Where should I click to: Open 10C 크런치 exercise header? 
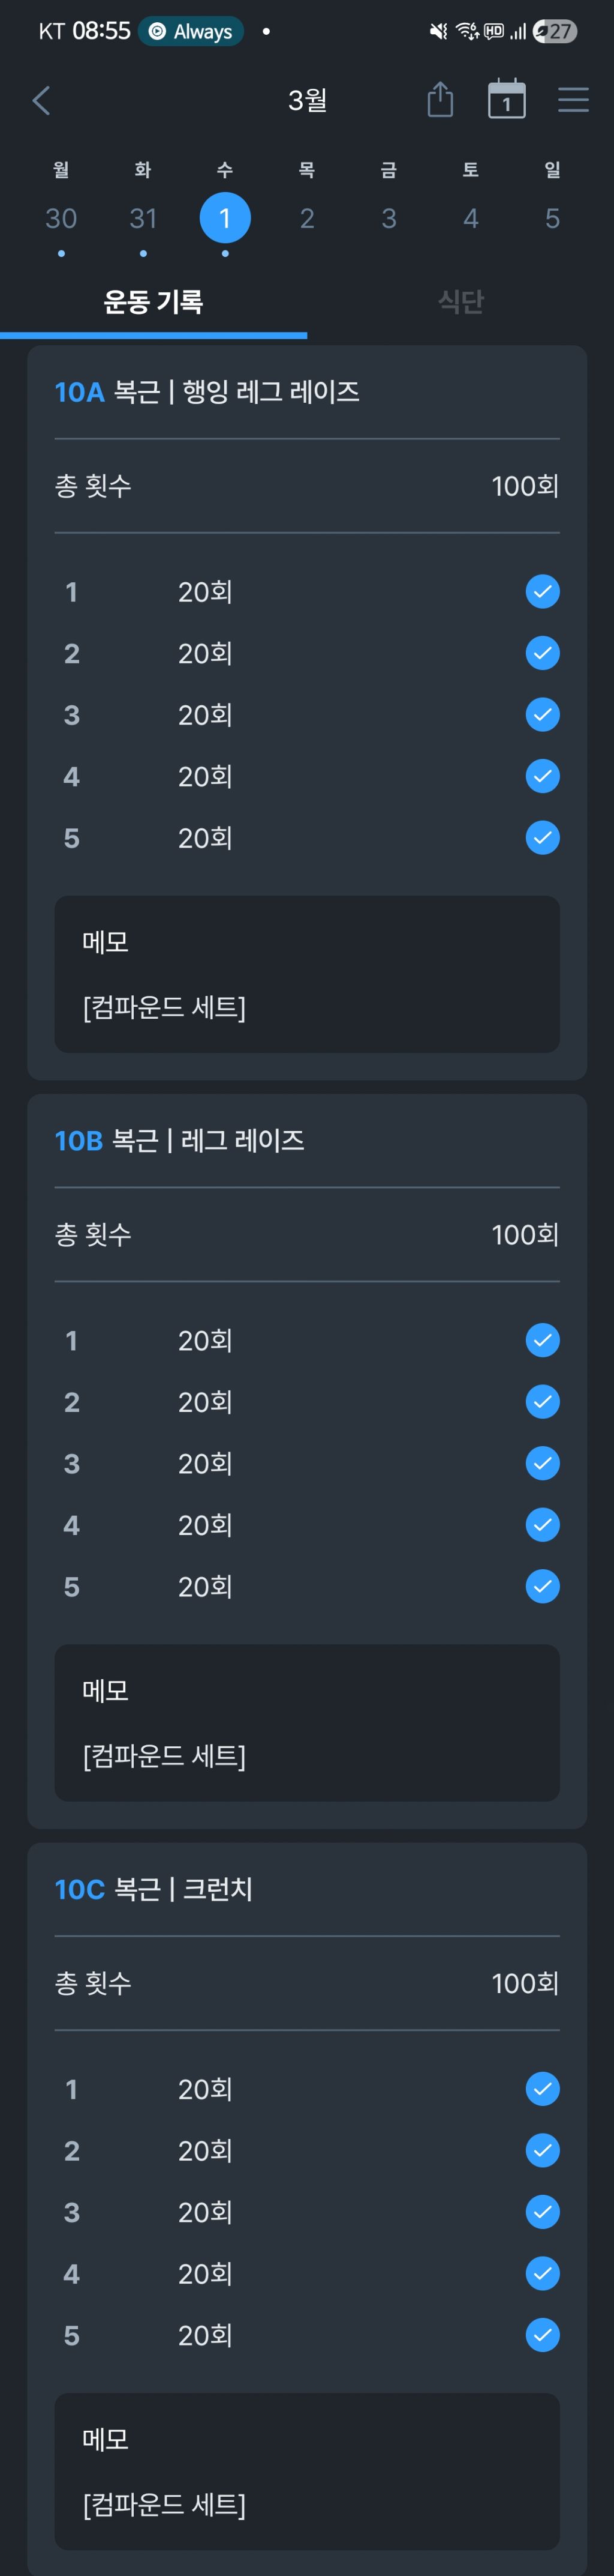(153, 1889)
